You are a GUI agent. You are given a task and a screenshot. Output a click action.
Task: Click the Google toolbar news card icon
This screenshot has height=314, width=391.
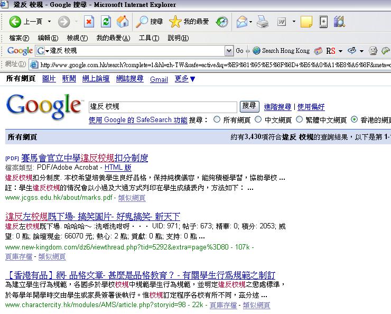318,51
